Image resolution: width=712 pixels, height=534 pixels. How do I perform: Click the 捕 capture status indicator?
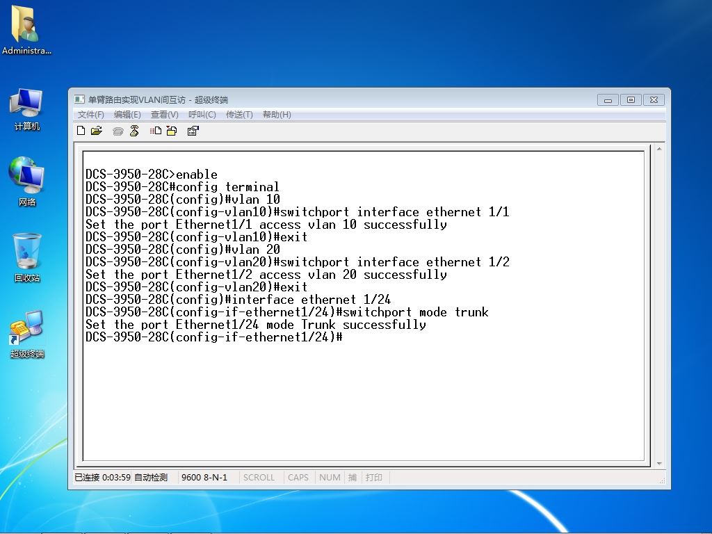tap(353, 477)
